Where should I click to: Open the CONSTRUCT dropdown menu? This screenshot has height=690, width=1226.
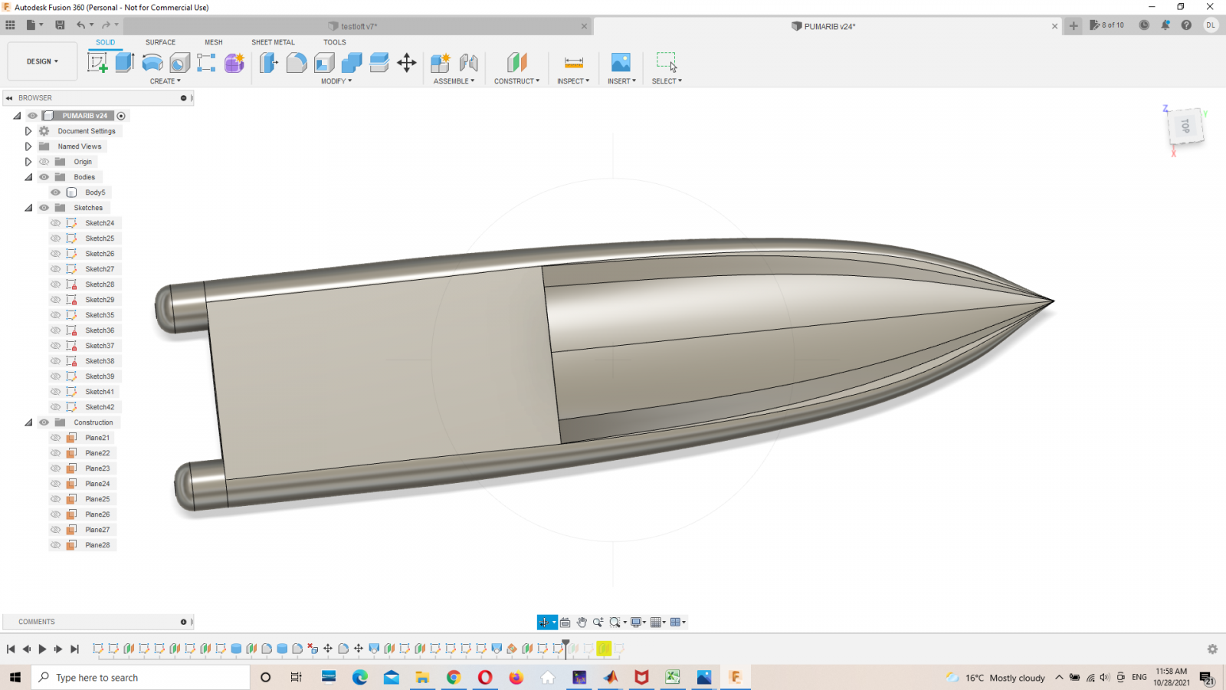[516, 81]
